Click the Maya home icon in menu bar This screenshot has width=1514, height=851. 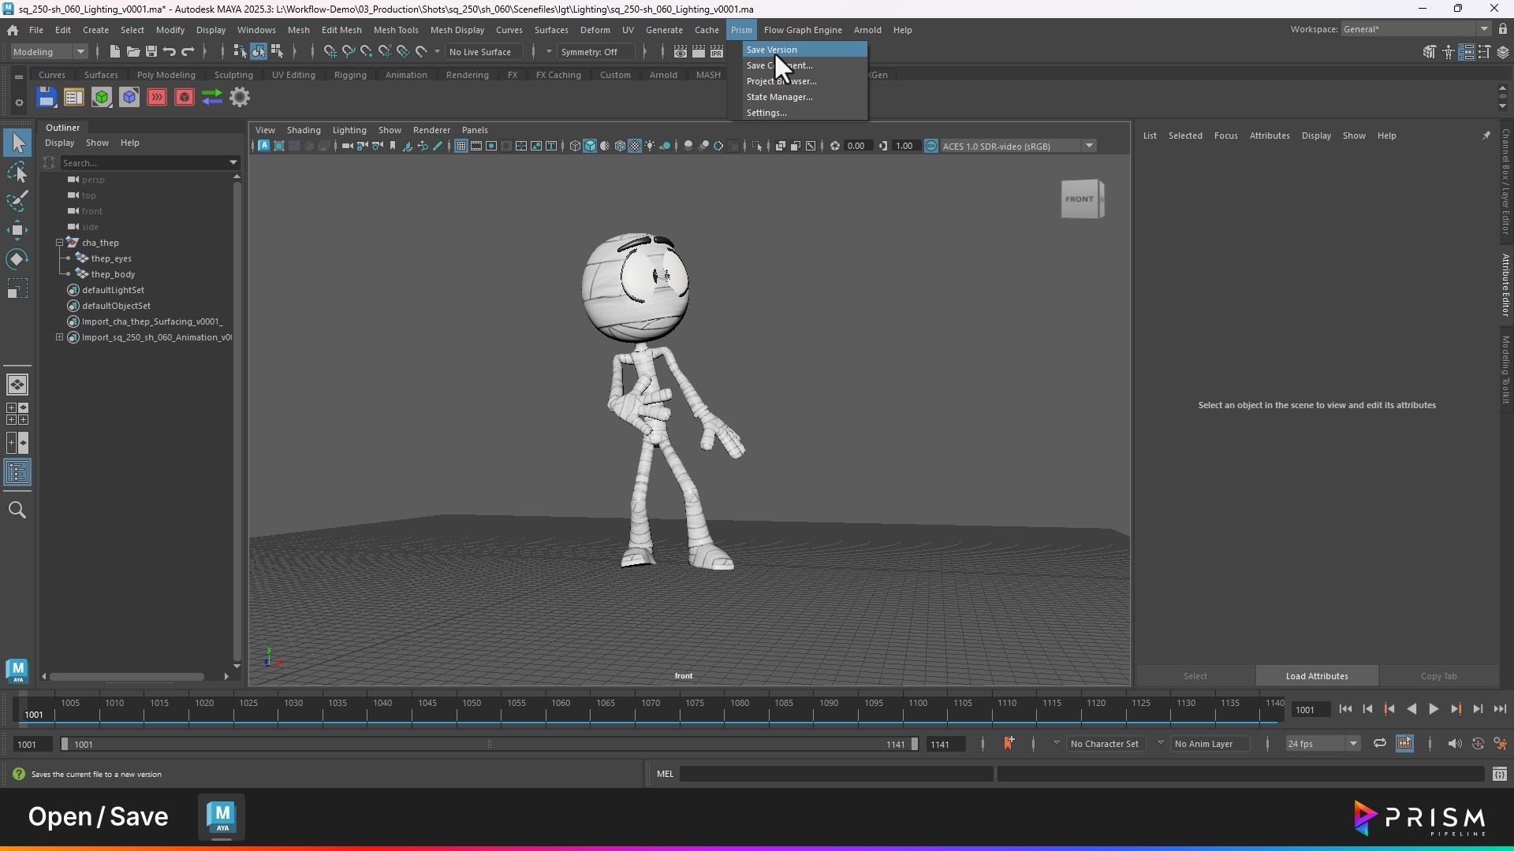(x=13, y=30)
